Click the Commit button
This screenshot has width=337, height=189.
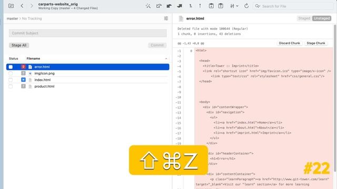(157, 45)
